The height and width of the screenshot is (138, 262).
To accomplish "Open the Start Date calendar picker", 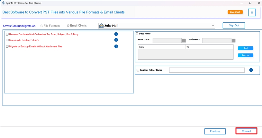I will click(x=184, y=41).
